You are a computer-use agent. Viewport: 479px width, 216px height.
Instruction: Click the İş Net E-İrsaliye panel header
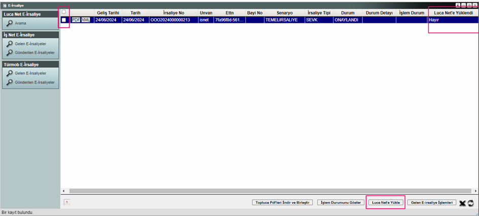point(30,35)
